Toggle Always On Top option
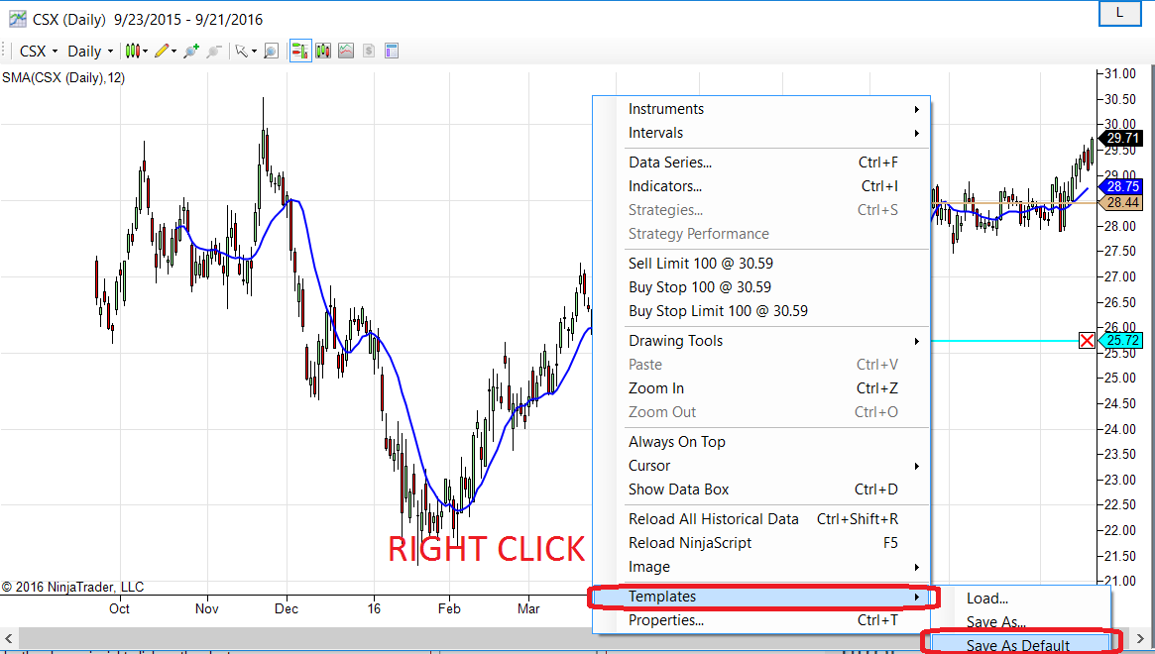The height and width of the screenshot is (654, 1155). coord(761,442)
